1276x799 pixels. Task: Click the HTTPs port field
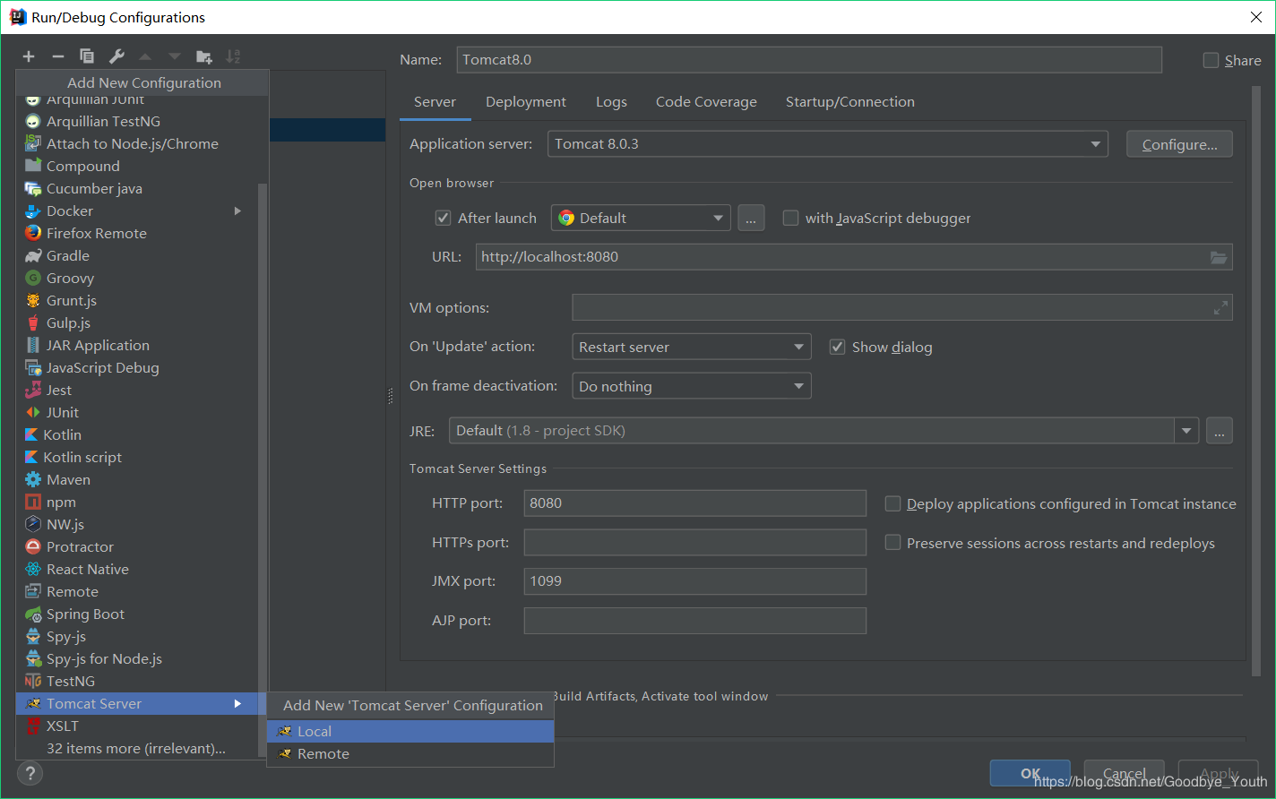(694, 543)
